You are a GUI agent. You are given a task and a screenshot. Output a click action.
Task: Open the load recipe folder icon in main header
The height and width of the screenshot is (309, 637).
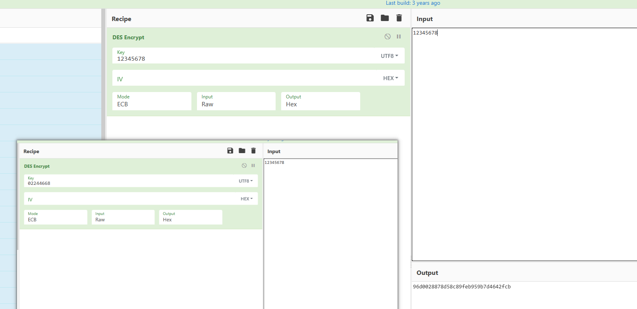(385, 18)
